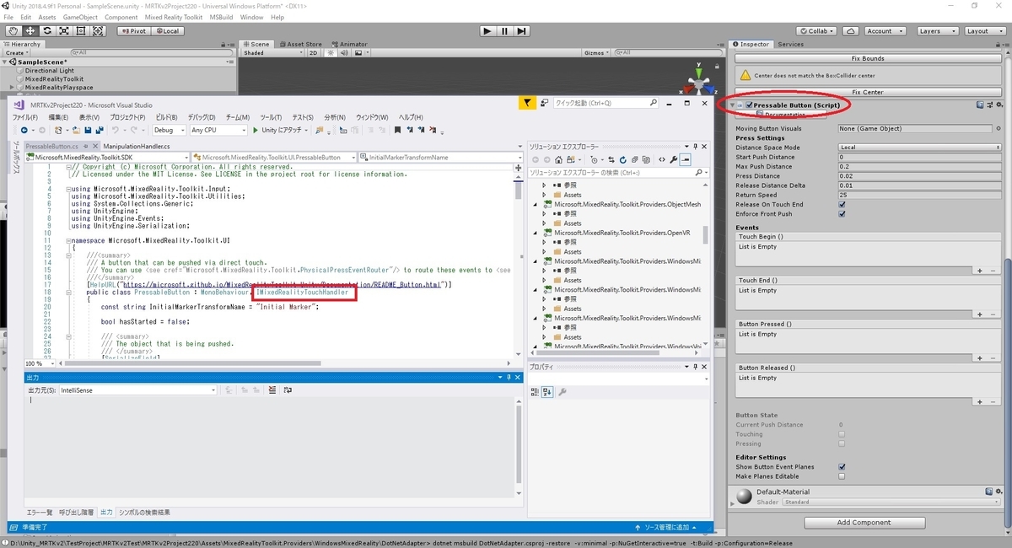
Task: Click the Visual Studio feedback flag icon
Action: (526, 103)
